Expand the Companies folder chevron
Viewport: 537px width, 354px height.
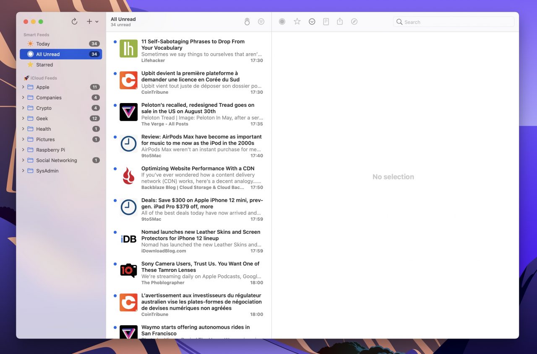[x=23, y=98]
